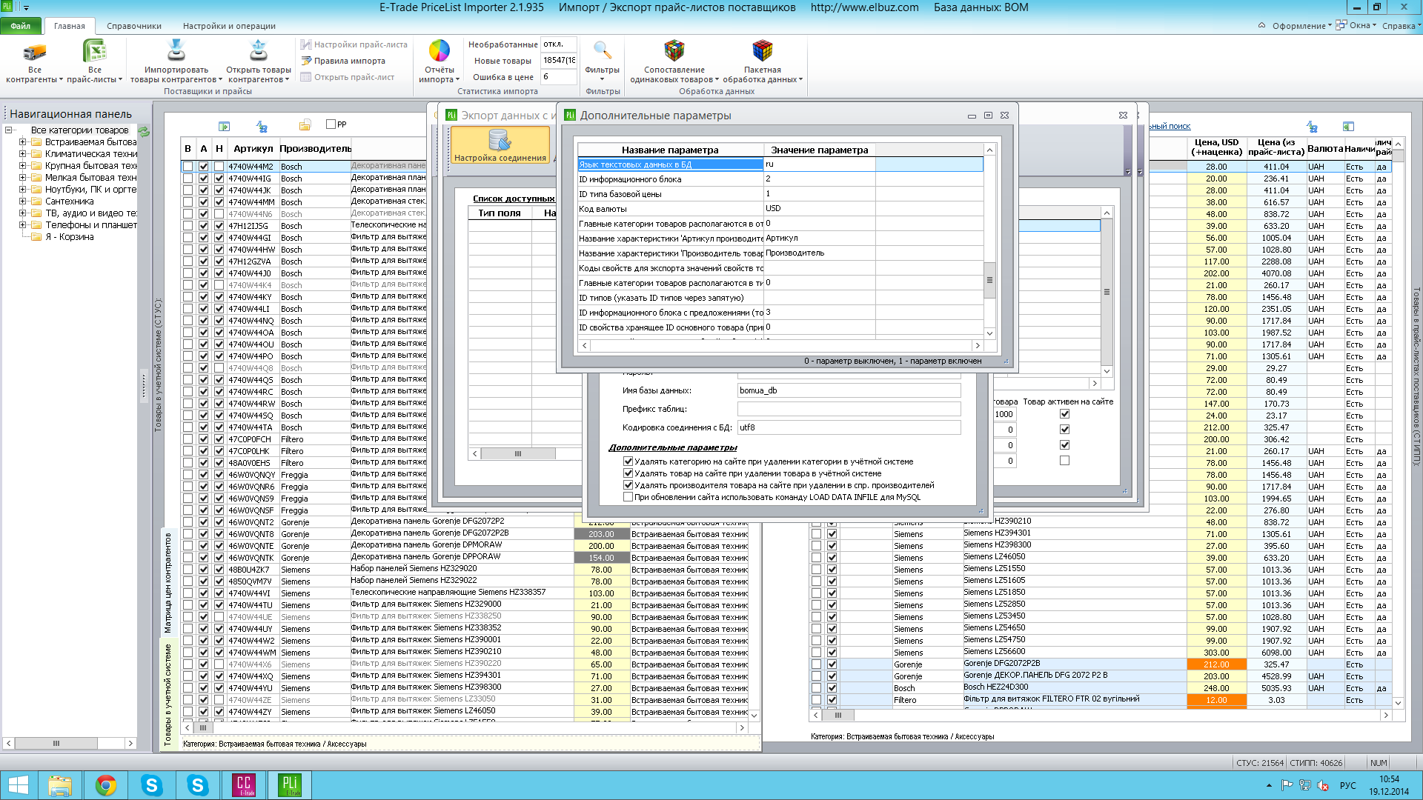Switch to the Справочники ribbon tab
The image size is (1423, 800).
134,26
